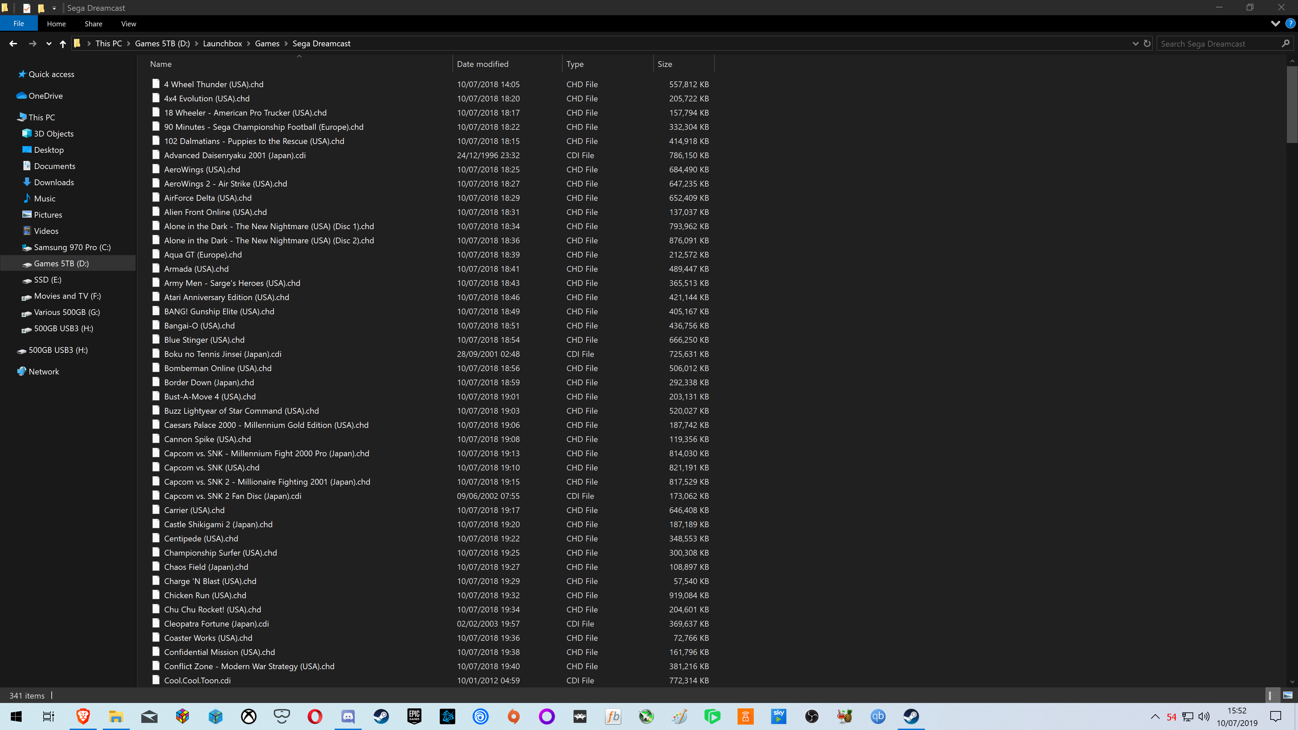This screenshot has height=730, width=1298.
Task: Open address bar history dropdown
Action: pos(1135,44)
